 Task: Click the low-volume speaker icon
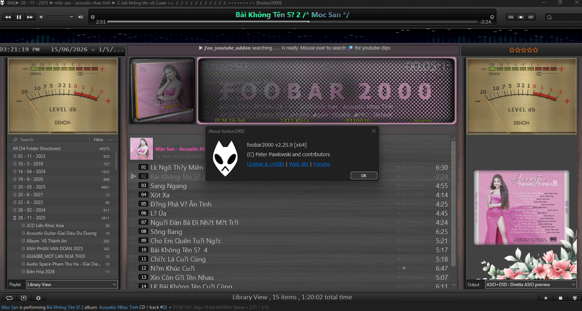click(x=41, y=17)
